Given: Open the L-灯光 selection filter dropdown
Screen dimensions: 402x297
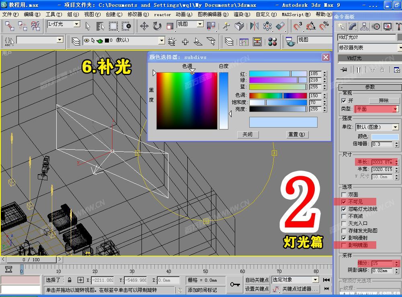Looking at the screenshot, I should click(76, 24).
